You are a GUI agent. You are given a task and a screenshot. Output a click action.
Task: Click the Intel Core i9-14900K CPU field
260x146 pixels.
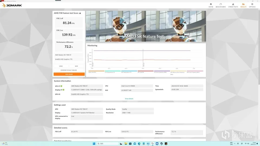(137, 86)
